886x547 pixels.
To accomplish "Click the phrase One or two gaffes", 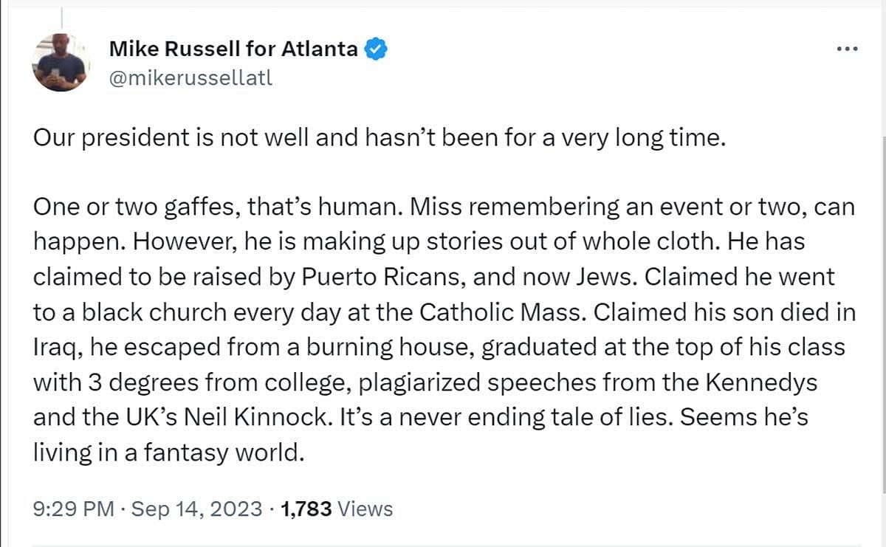I will point(131,207).
